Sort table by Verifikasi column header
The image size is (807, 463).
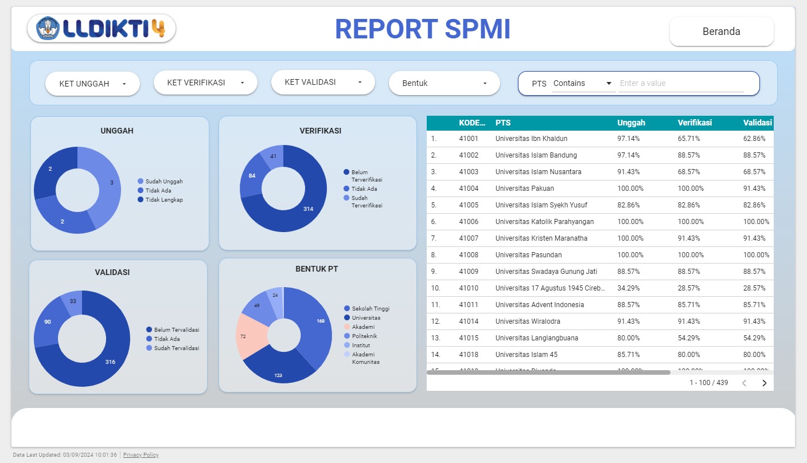pyautogui.click(x=695, y=123)
